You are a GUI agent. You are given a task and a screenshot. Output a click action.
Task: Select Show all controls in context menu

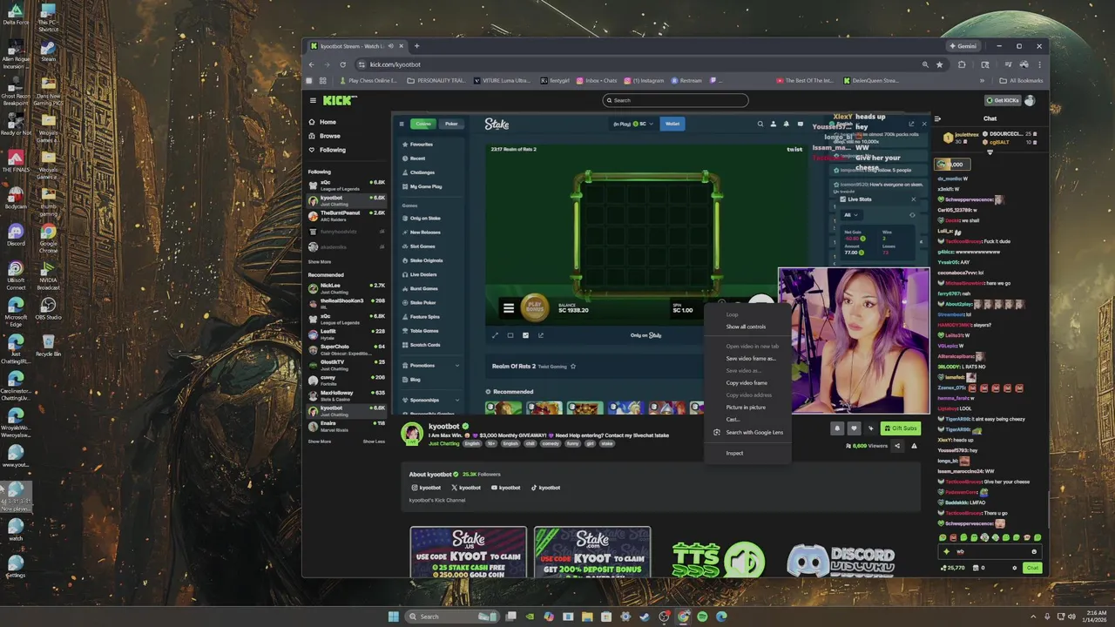click(746, 327)
